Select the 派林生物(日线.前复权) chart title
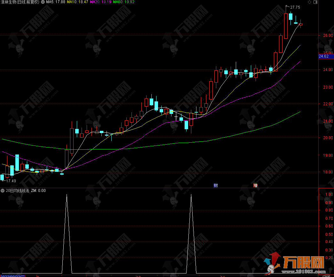 click(20, 2)
